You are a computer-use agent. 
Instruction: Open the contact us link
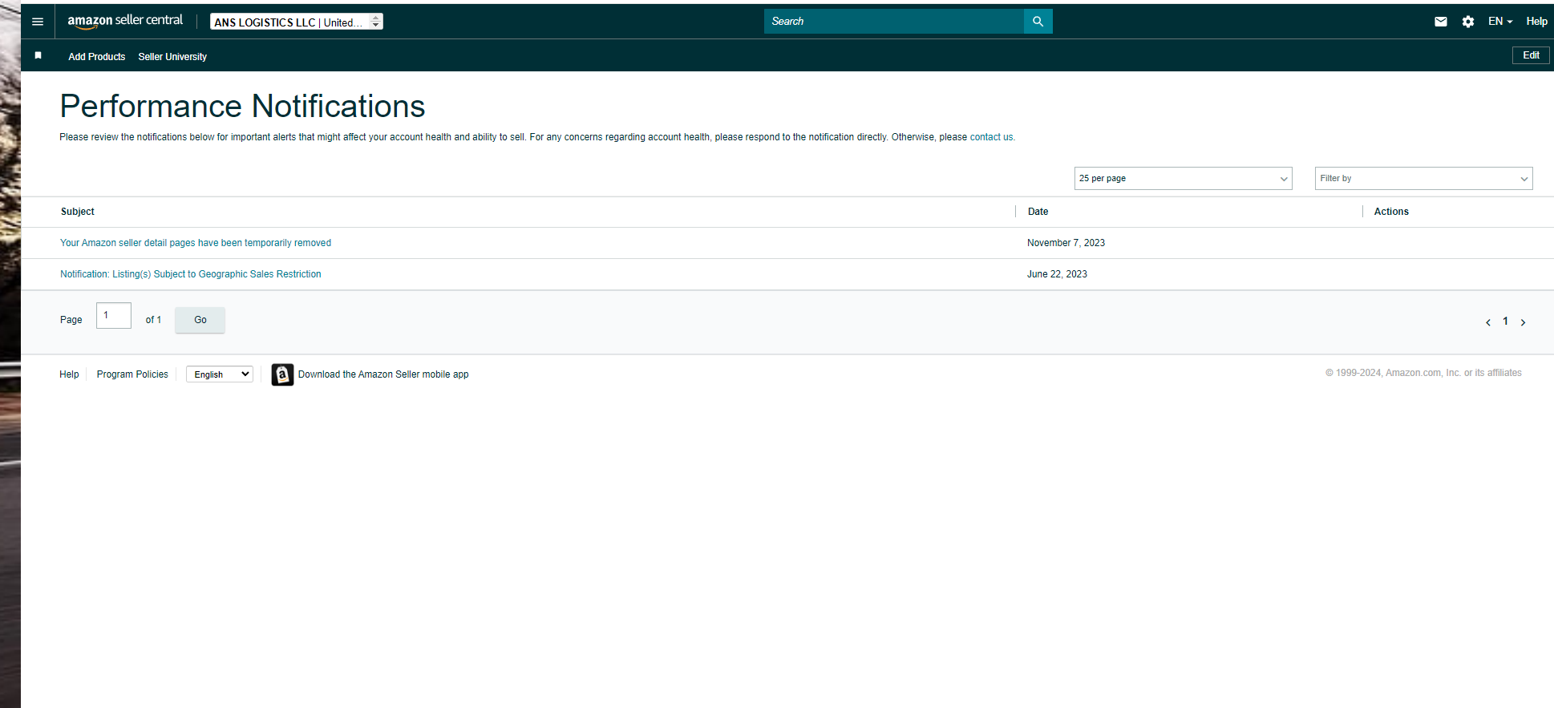991,137
